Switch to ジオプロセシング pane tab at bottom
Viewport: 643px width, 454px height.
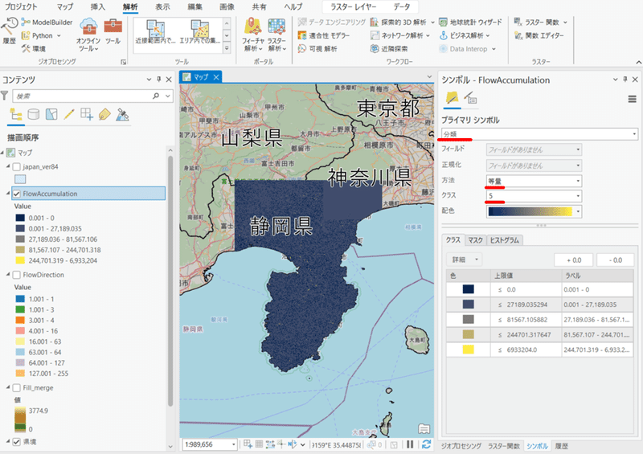(x=461, y=446)
